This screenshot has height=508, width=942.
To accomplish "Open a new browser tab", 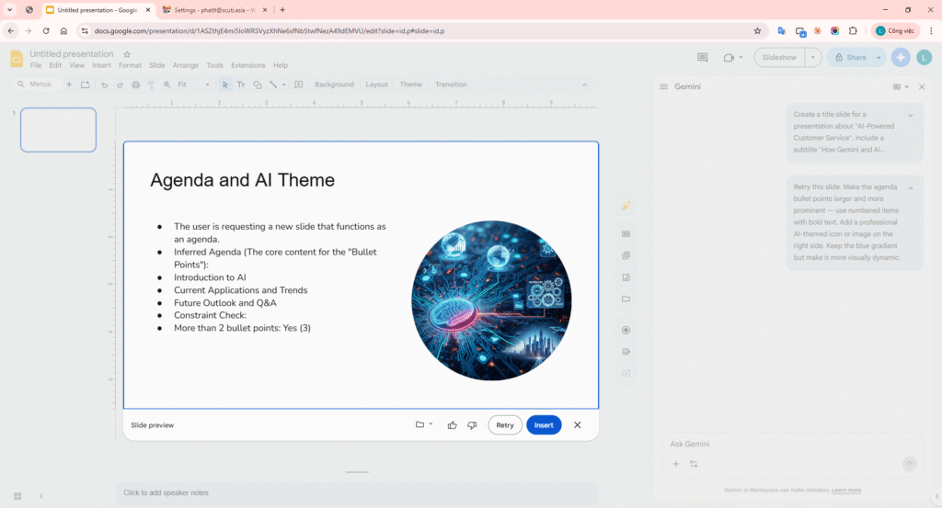I will coord(282,10).
